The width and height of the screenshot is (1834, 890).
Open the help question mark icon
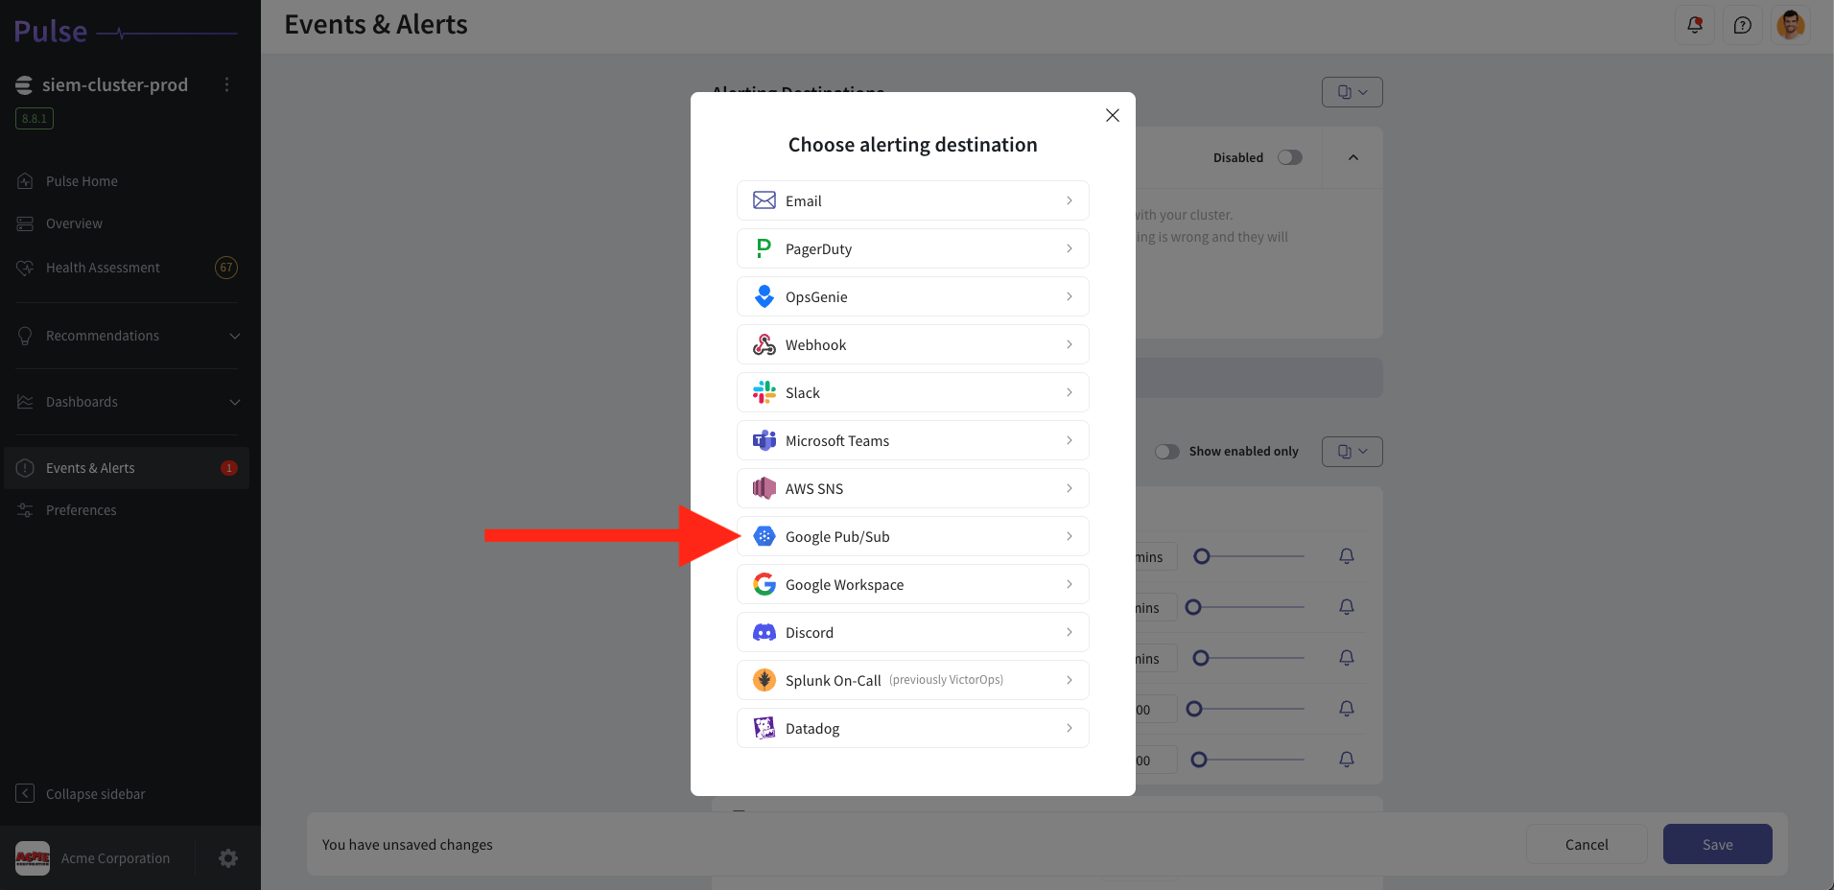(x=1743, y=25)
